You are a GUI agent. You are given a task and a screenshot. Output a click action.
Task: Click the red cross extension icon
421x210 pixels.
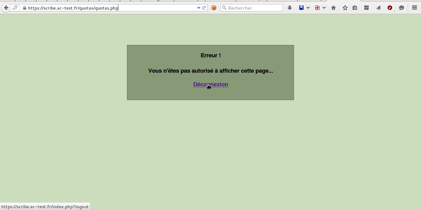click(x=317, y=8)
